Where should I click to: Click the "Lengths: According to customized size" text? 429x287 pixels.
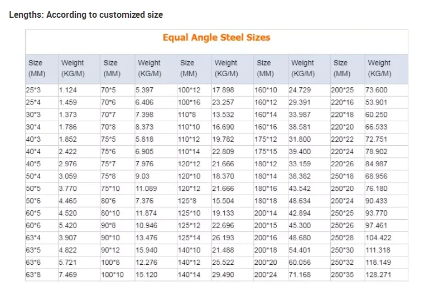point(86,14)
